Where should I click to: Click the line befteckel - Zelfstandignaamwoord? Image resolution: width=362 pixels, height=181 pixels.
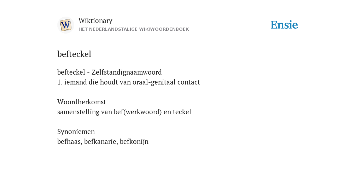(x=110, y=72)
